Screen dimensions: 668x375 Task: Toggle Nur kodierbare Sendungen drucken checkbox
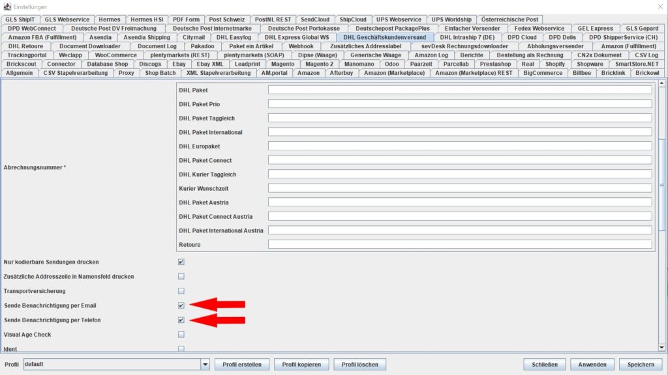click(x=181, y=262)
